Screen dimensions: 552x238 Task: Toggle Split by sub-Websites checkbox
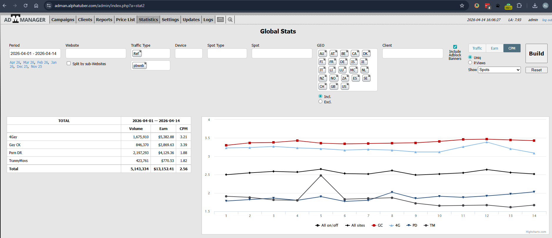[x=69, y=63]
